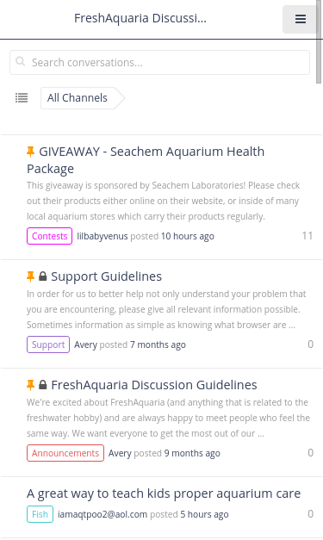
Task: Open the GIVEAWAY Seachem Aquarium Health Package thread
Action: pos(146,160)
